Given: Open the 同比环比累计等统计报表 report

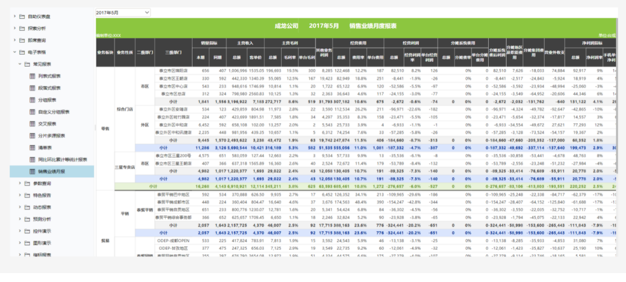Looking at the screenshot, I should (63, 159).
